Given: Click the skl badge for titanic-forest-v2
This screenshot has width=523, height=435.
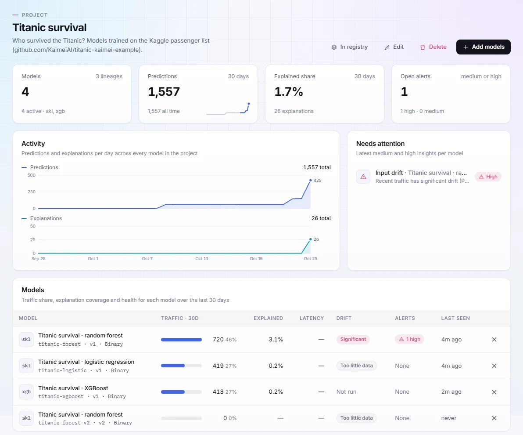Looking at the screenshot, I should pyautogui.click(x=26, y=418).
